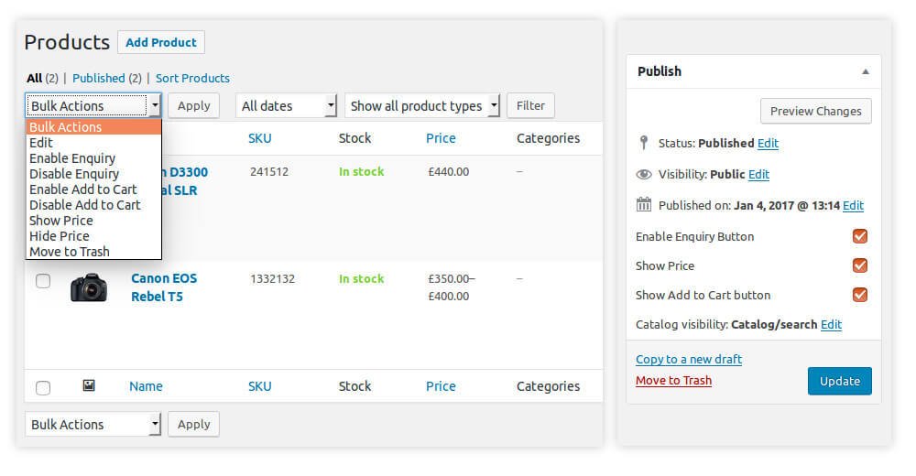Image resolution: width=916 pixels, height=476 pixels.
Task: Open the All dates dropdown
Action: 286,105
